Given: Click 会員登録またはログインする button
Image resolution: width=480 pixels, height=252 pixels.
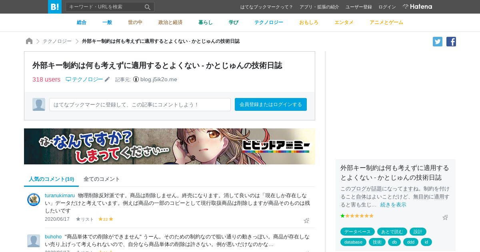Looking at the screenshot, I should click(271, 104).
